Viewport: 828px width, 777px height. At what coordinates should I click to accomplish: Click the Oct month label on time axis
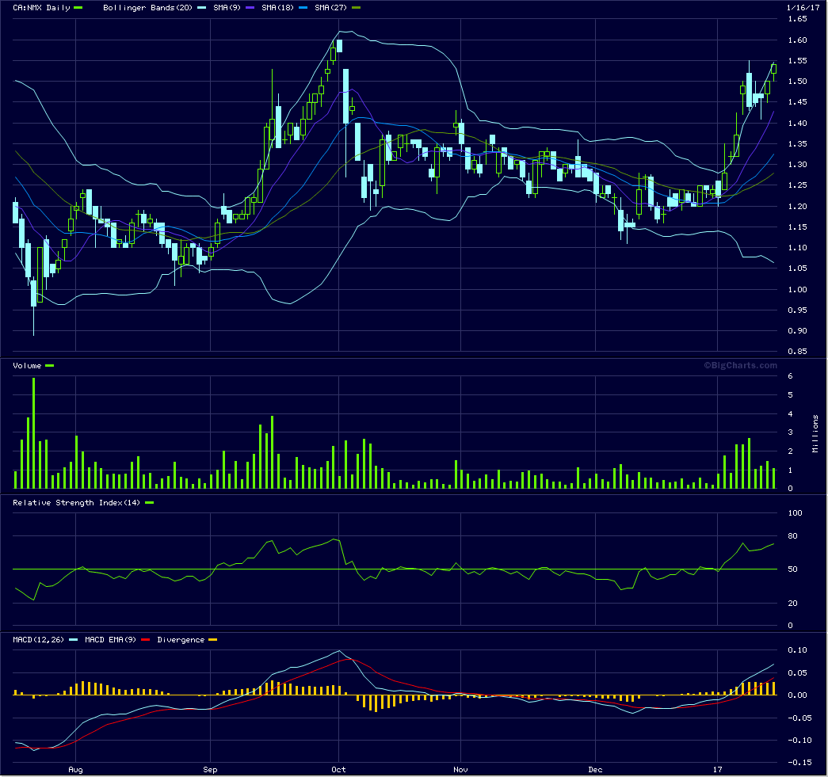[x=338, y=769]
